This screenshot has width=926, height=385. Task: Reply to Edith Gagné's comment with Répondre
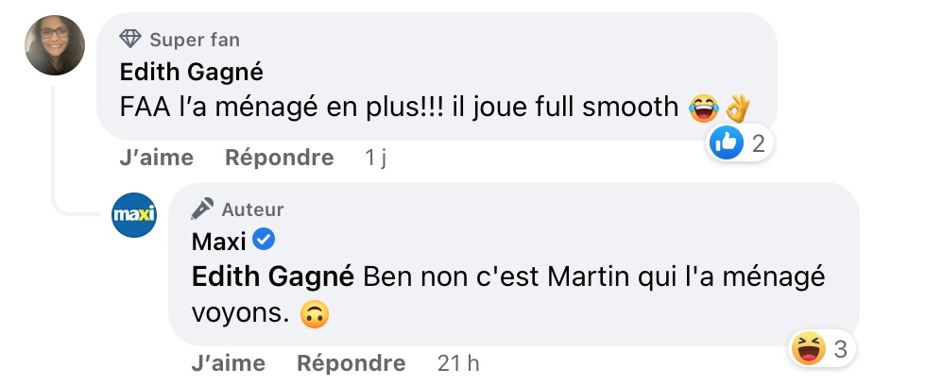coord(279,158)
